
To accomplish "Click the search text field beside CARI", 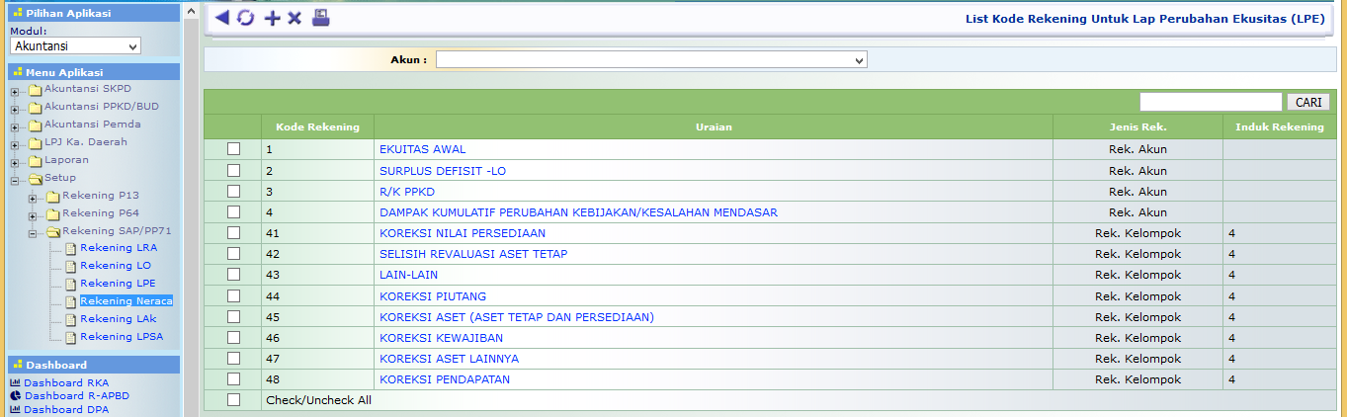I will click(1210, 102).
